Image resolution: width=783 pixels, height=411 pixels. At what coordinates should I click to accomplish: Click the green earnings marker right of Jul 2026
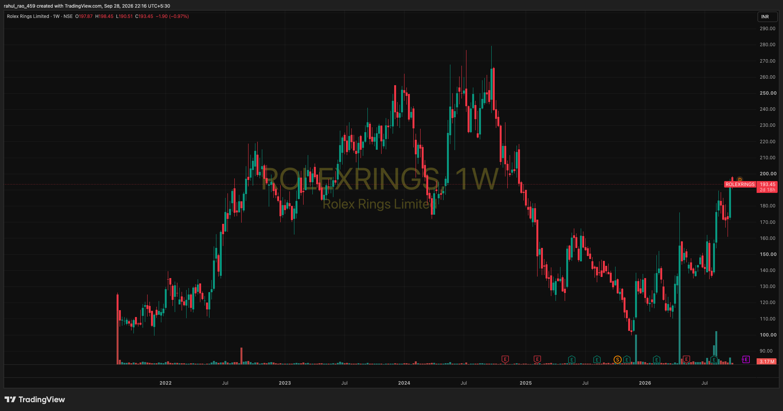(x=714, y=359)
